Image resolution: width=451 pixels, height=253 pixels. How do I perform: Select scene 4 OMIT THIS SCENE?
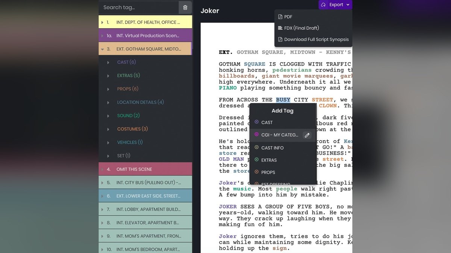145,169
